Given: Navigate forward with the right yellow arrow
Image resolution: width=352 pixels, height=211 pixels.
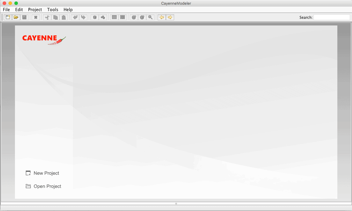Looking at the screenshot, I should (170, 17).
